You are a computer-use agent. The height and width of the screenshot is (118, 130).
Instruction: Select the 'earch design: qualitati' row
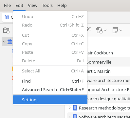pos(109,99)
